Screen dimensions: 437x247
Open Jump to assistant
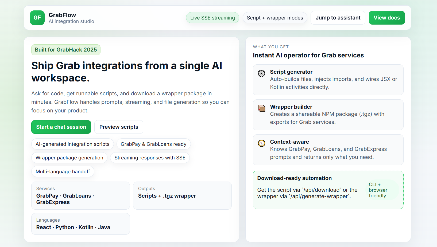click(x=338, y=18)
